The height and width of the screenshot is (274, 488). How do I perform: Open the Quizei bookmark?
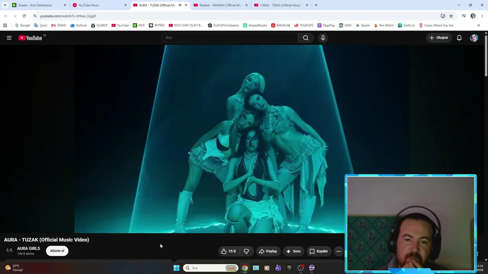pyautogui.click(x=363, y=25)
